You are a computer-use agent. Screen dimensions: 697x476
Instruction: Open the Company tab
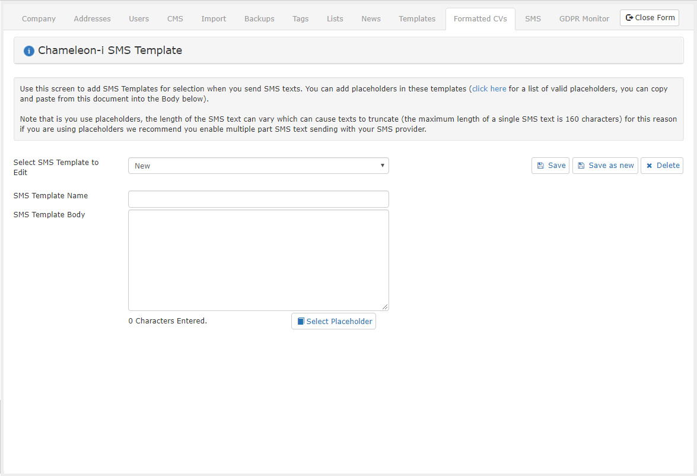click(x=39, y=18)
